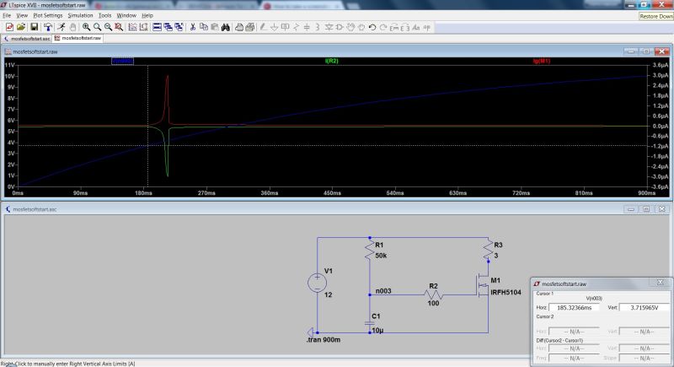The image size is (674, 367).
Task: Open the View menu
Action: (22, 15)
